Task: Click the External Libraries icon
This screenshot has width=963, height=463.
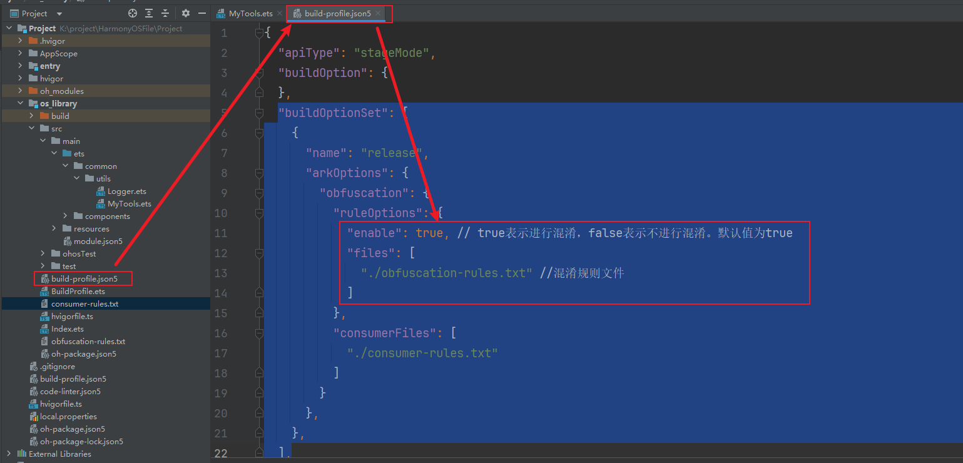Action: tap(22, 454)
